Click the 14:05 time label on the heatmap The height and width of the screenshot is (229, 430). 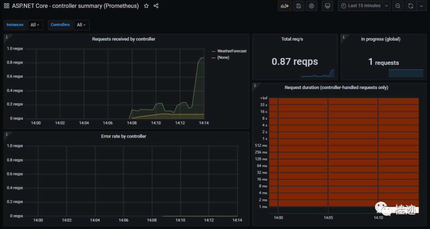328,218
